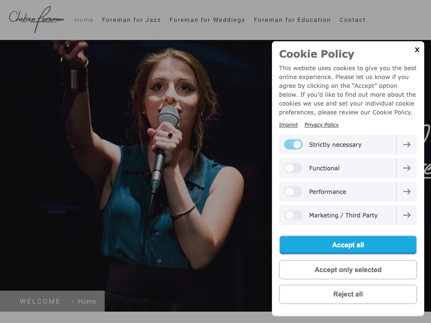Turn on Performance cookies toggle
This screenshot has width=431, height=323.
pos(293,192)
